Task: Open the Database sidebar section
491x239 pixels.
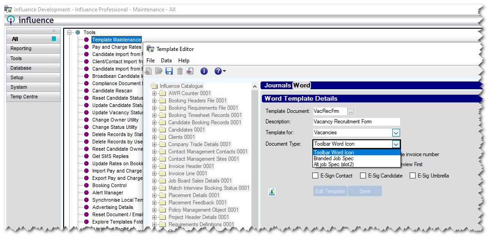Action: (x=33, y=68)
